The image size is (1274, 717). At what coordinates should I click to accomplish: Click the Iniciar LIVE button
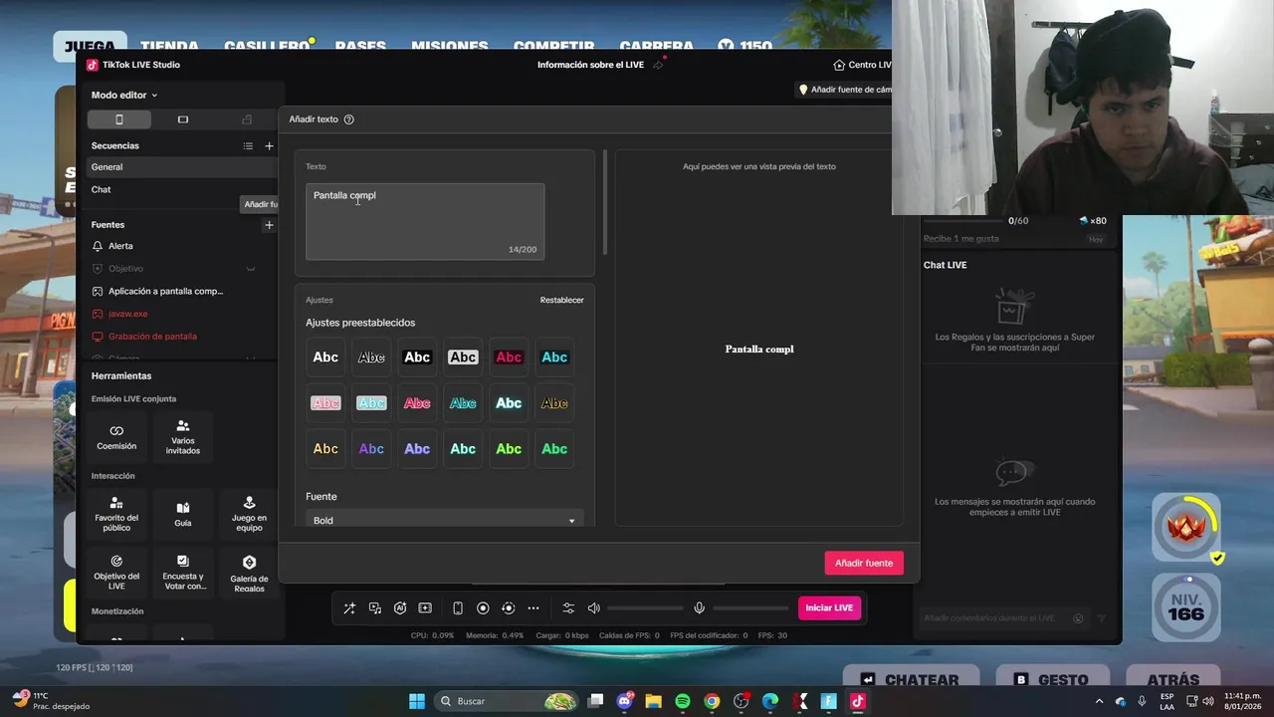829,607
